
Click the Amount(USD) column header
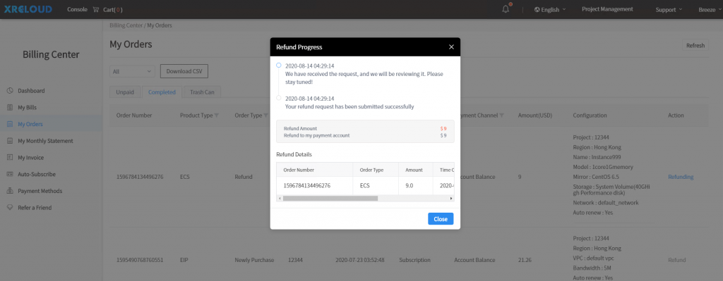(x=535, y=115)
